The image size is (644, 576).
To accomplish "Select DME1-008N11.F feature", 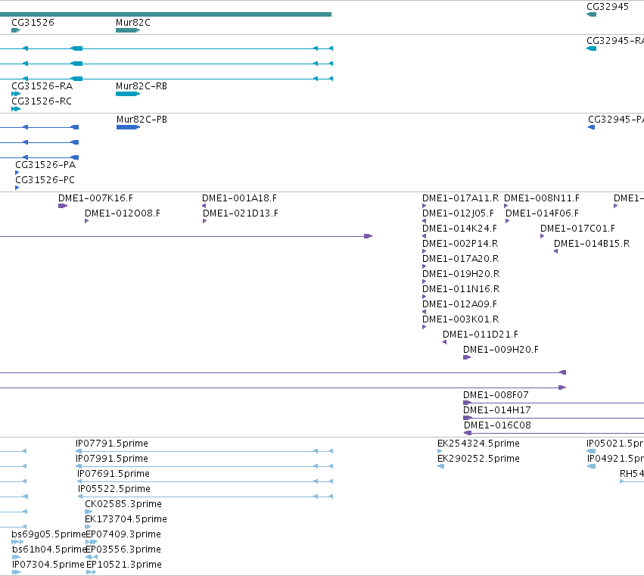I will pyautogui.click(x=506, y=206).
